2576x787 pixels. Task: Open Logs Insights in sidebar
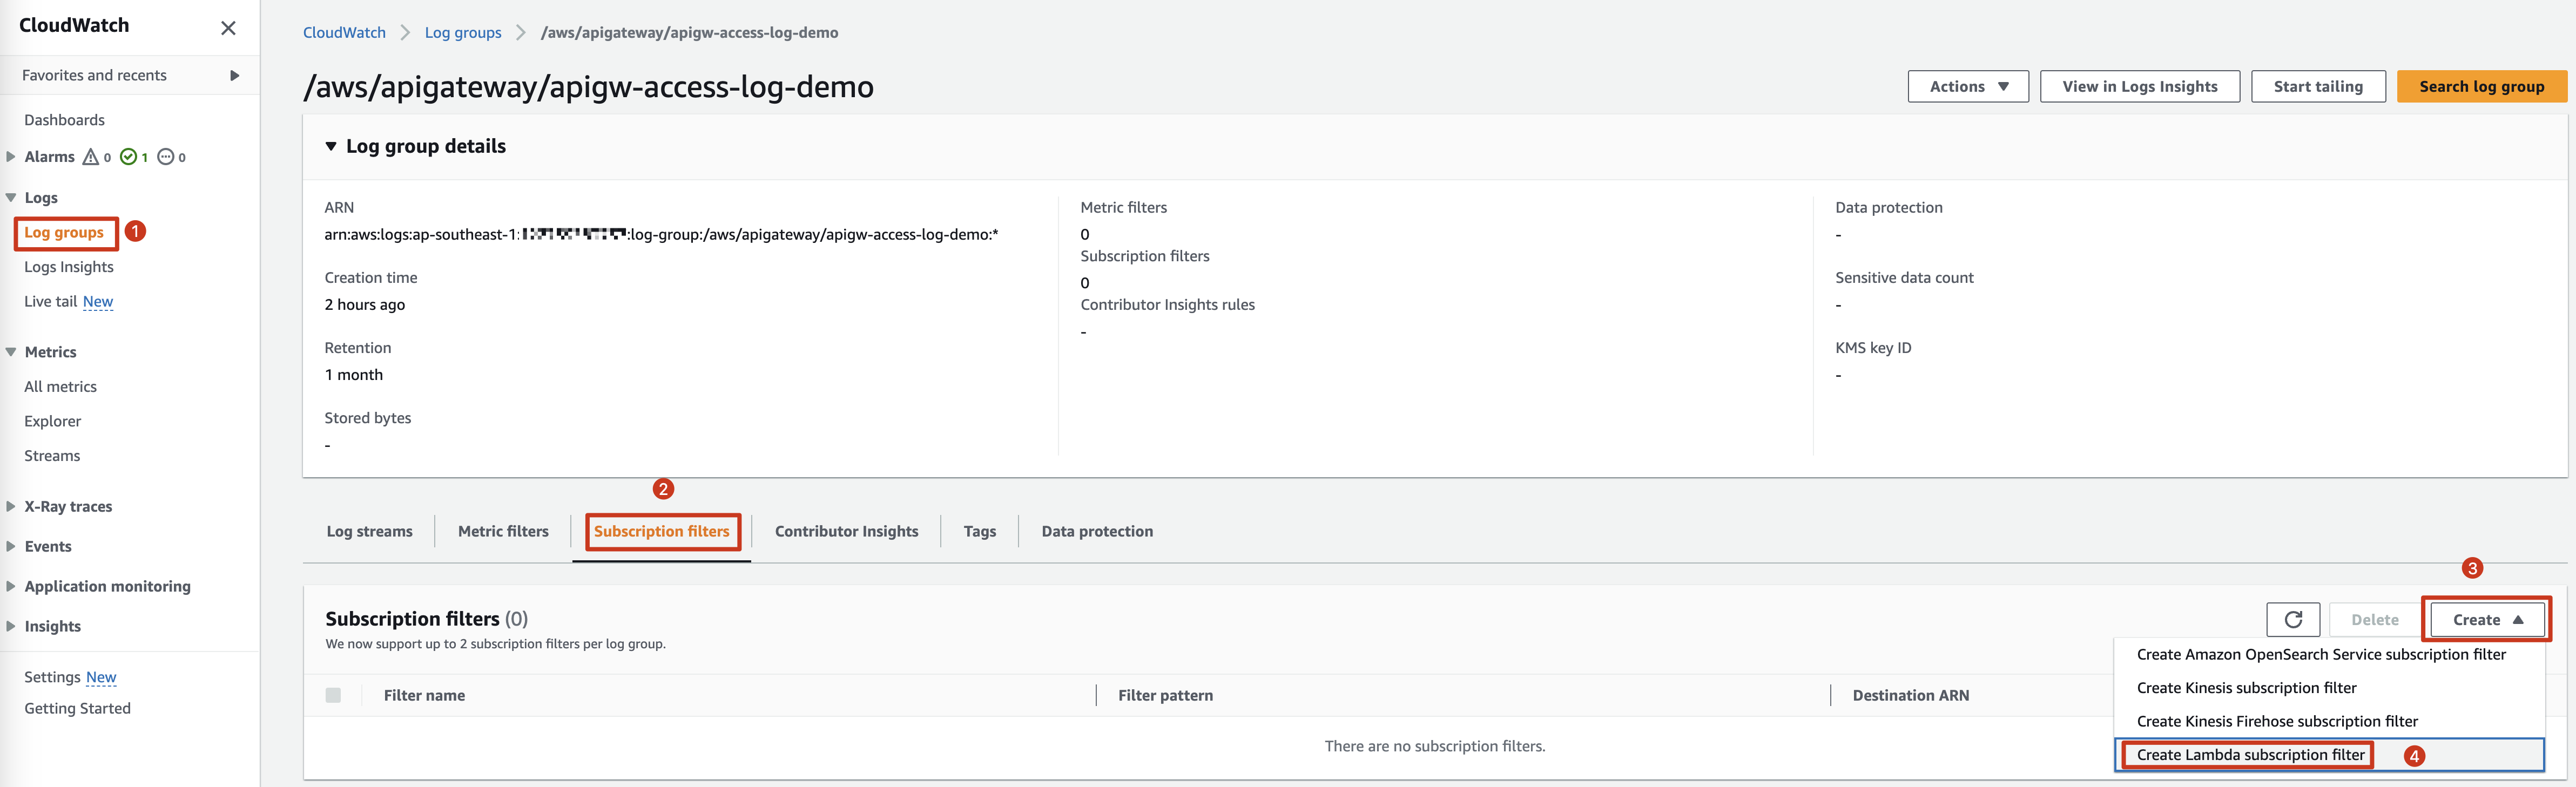69,267
